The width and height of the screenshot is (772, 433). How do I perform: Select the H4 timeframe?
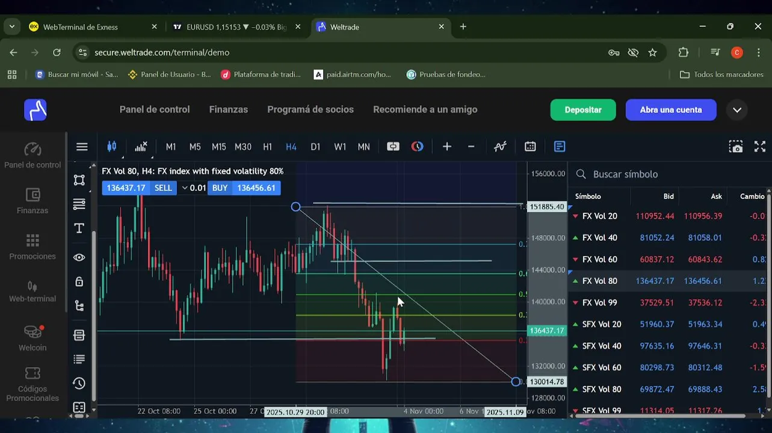pyautogui.click(x=291, y=147)
